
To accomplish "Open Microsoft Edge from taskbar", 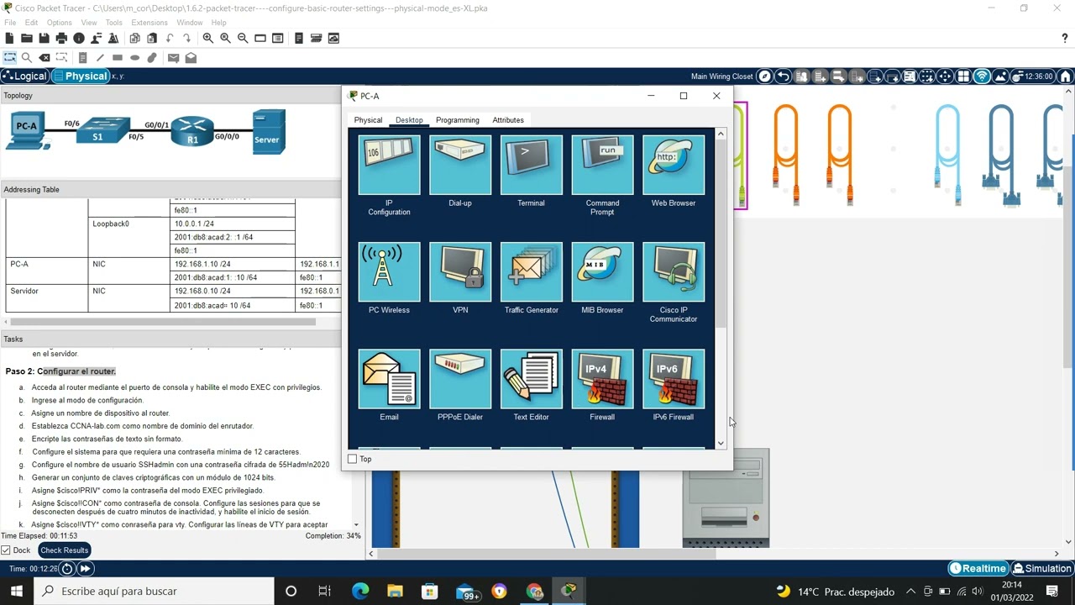I will pos(360,591).
